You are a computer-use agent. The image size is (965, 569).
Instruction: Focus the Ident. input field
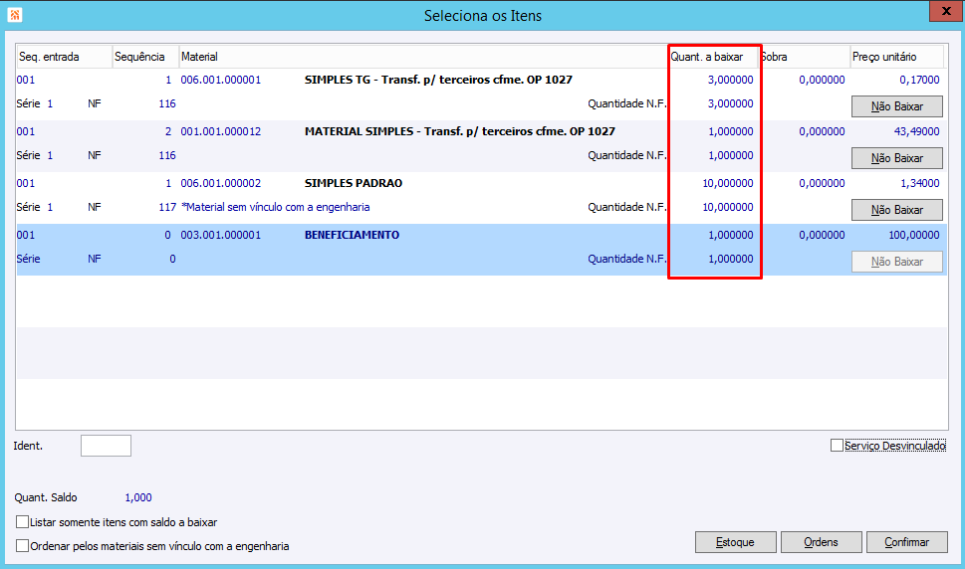[106, 446]
